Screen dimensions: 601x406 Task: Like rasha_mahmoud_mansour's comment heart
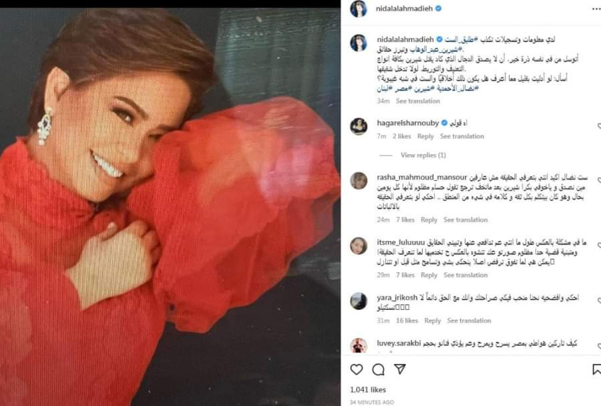599,180
